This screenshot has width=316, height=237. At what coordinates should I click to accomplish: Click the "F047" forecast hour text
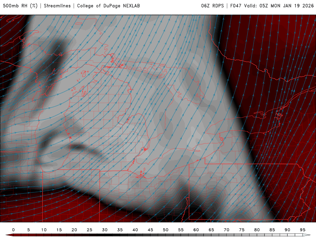236,6
